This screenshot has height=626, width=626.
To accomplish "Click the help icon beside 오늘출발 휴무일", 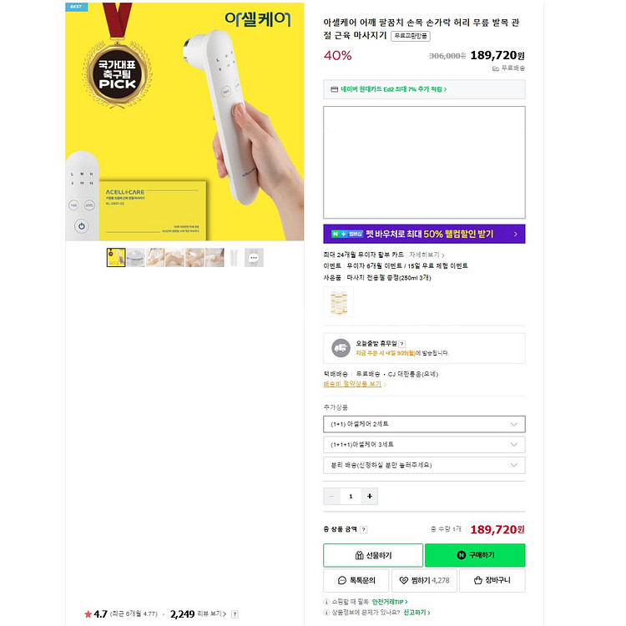I will pos(401,343).
